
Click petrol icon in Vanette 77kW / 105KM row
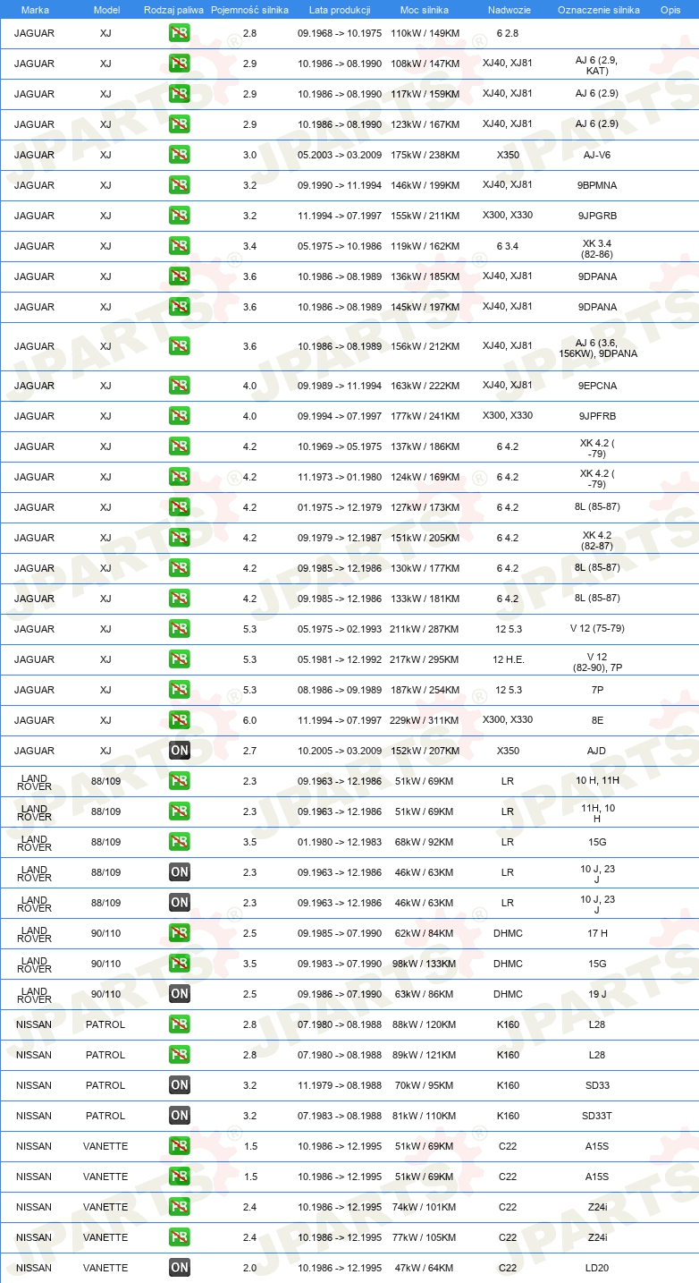180,1237
